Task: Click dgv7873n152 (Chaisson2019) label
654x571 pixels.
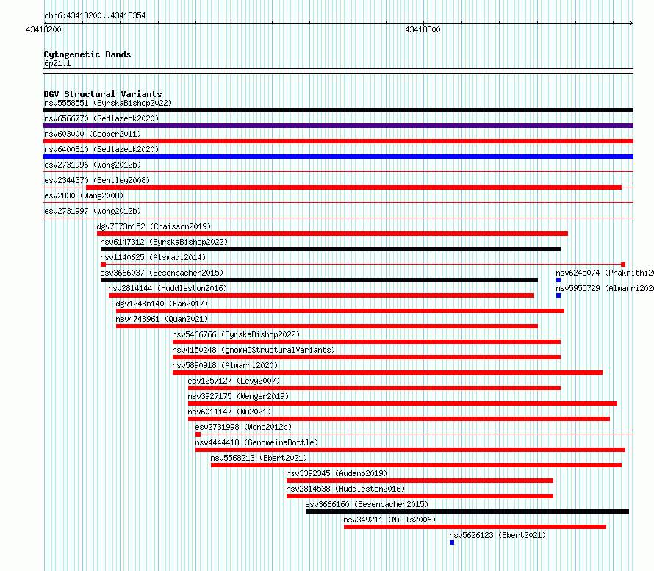Action: point(154,226)
